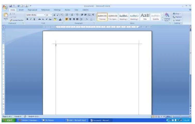Zoom out using the minus button

point(172,117)
